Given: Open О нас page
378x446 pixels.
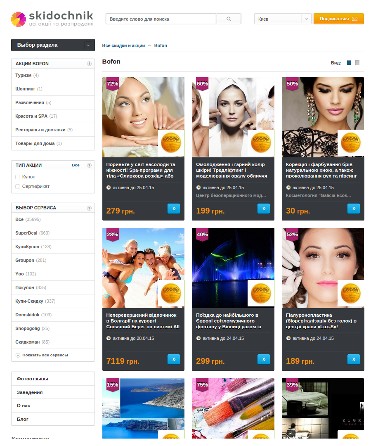Looking at the screenshot, I should 53,406.
